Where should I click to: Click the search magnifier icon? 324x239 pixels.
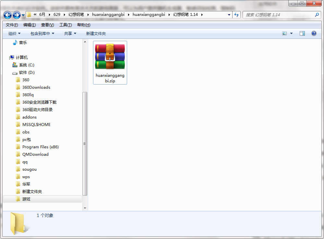tap(317, 15)
